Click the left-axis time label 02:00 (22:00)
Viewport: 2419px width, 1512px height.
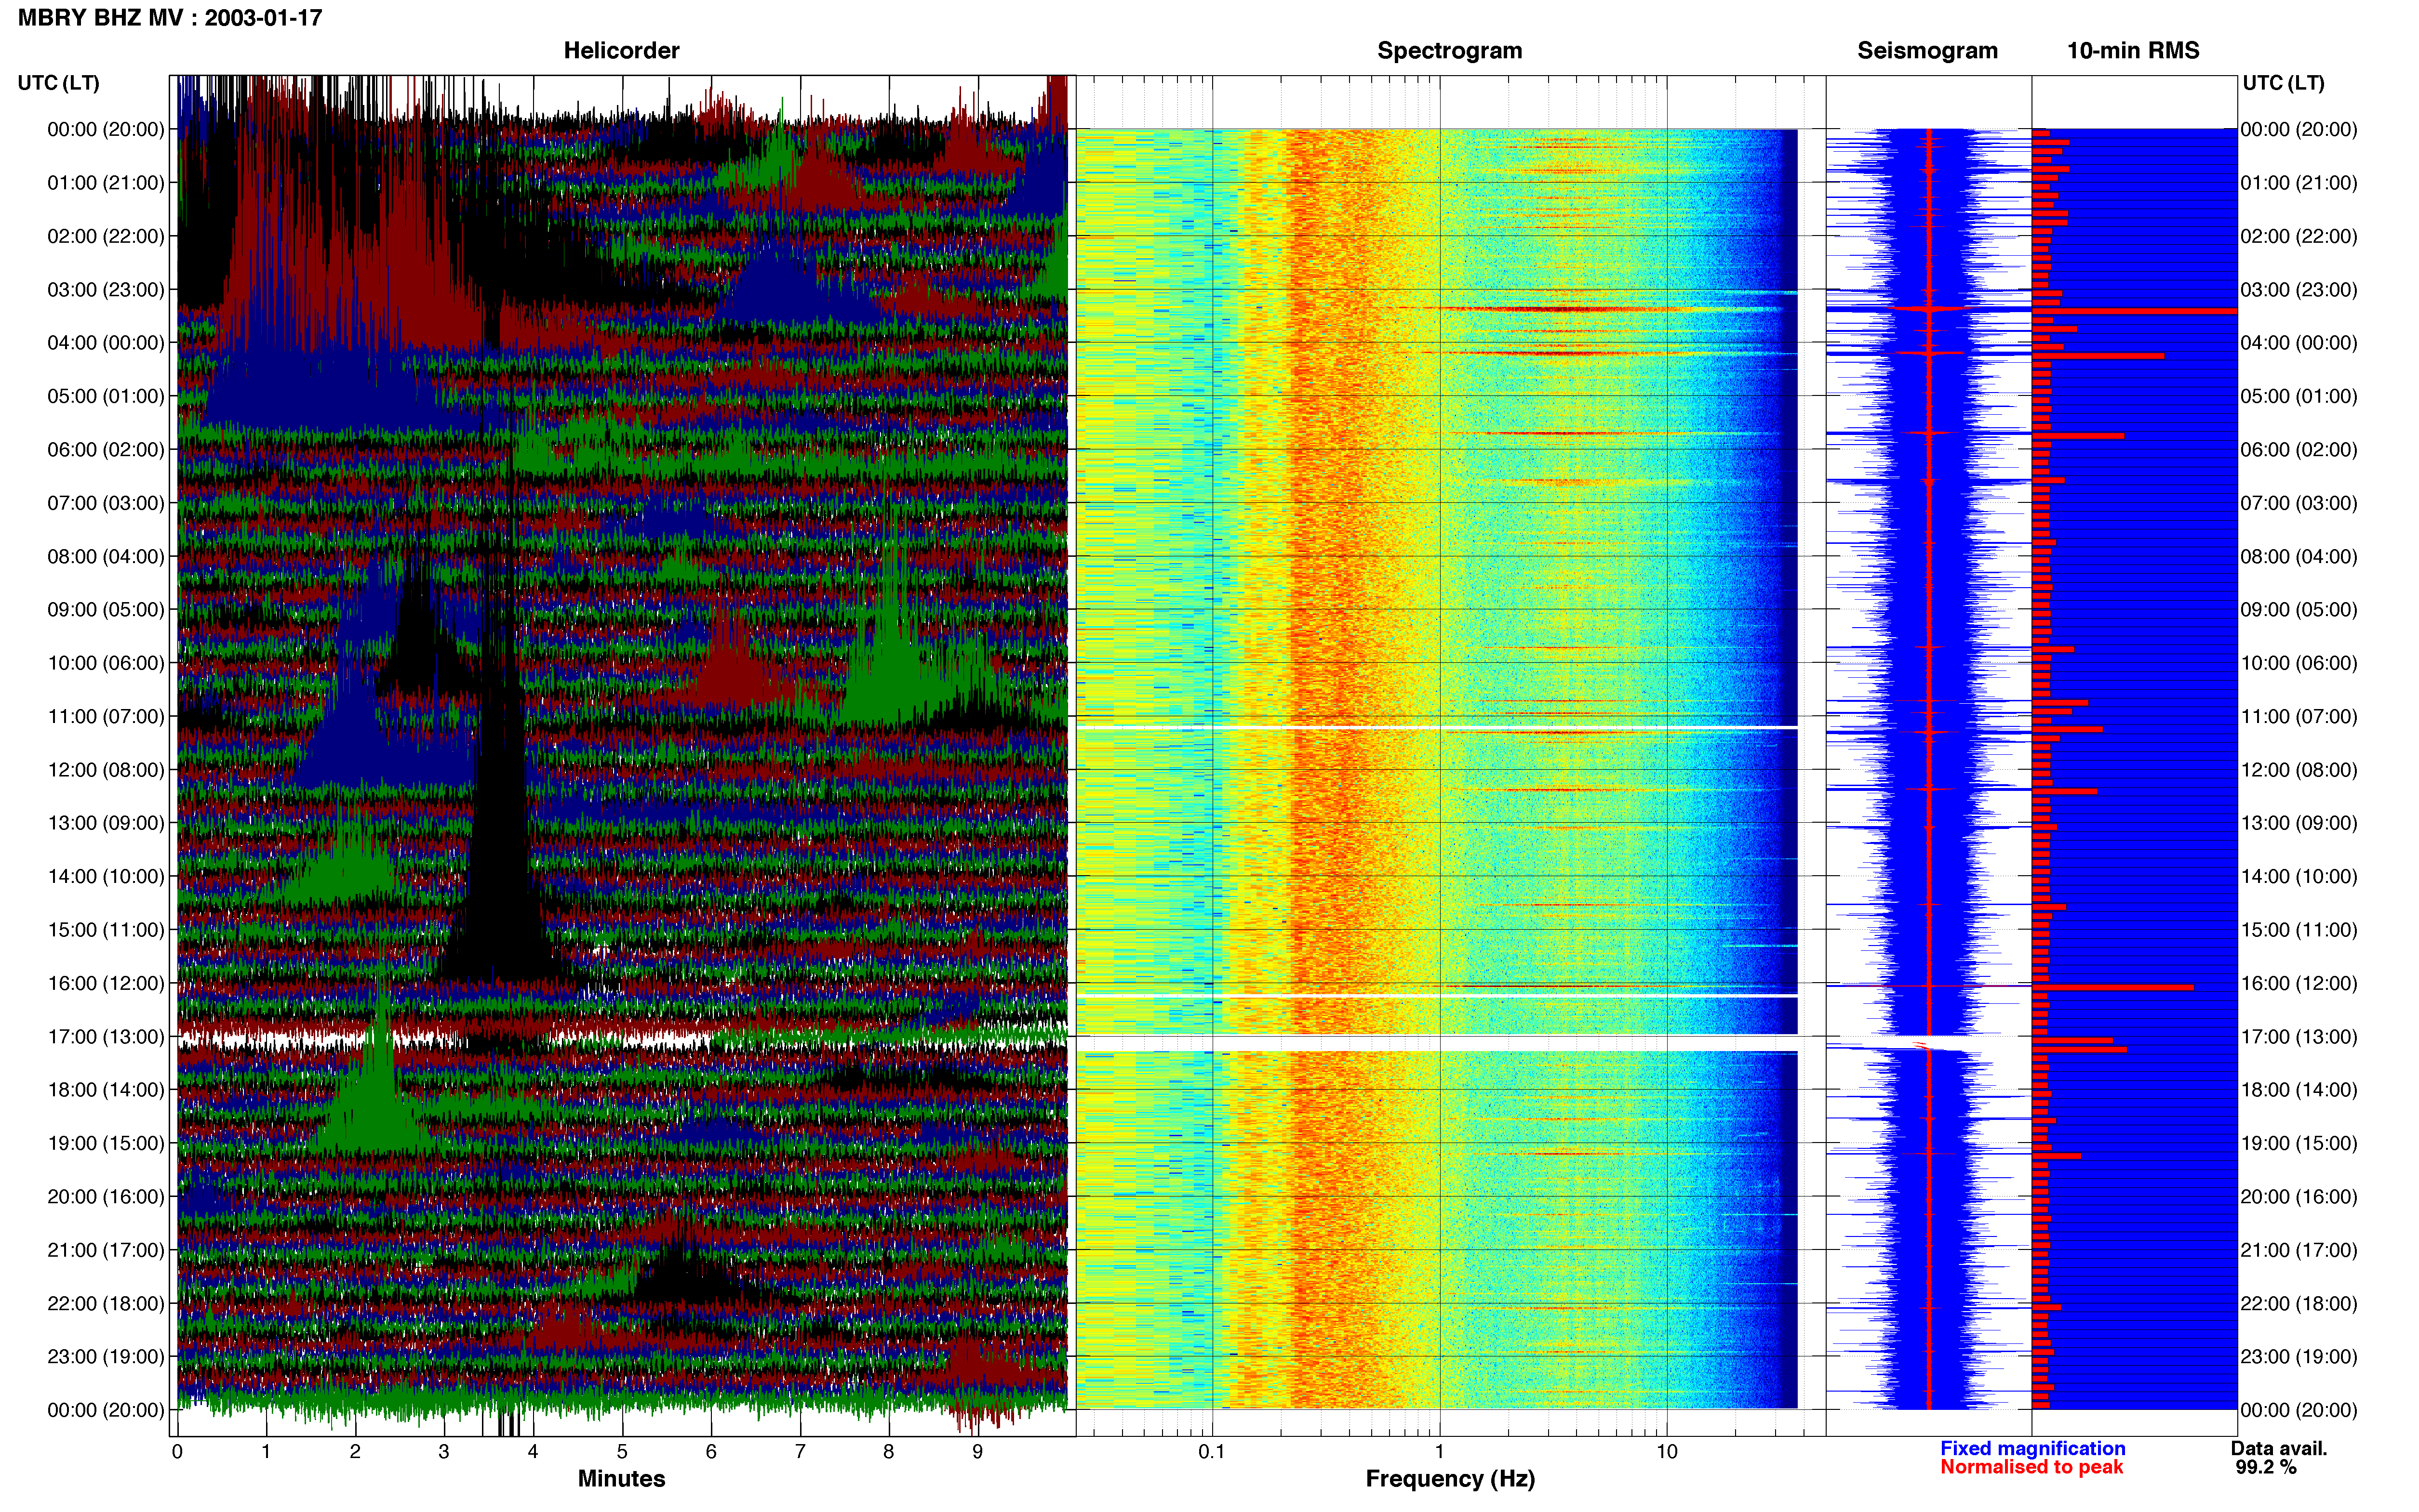tap(106, 236)
